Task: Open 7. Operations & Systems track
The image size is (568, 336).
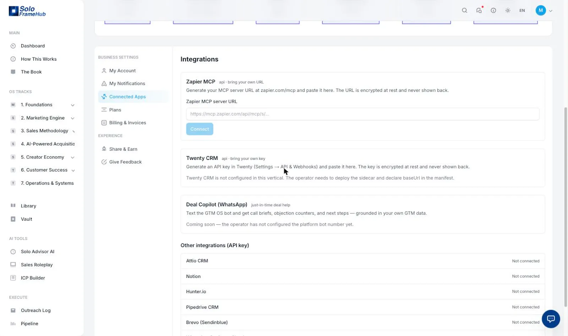Action: [47, 183]
